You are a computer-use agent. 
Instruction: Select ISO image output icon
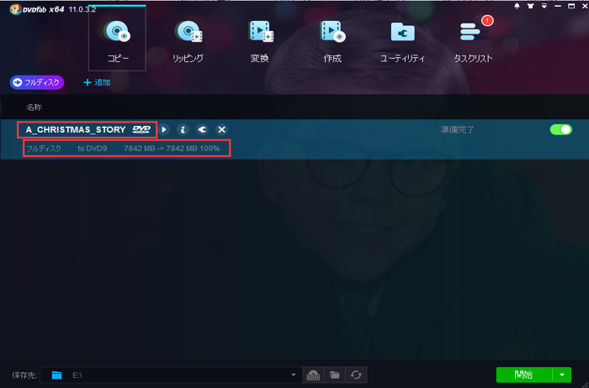click(x=313, y=375)
